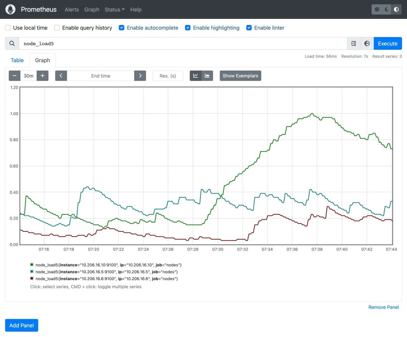407x337 pixels.
Task: Switch to the Table tab
Action: [x=17, y=60]
